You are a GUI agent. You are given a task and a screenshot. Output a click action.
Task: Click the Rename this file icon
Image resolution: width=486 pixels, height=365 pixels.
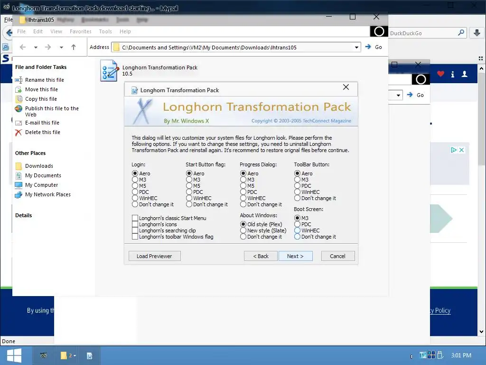[19, 80]
